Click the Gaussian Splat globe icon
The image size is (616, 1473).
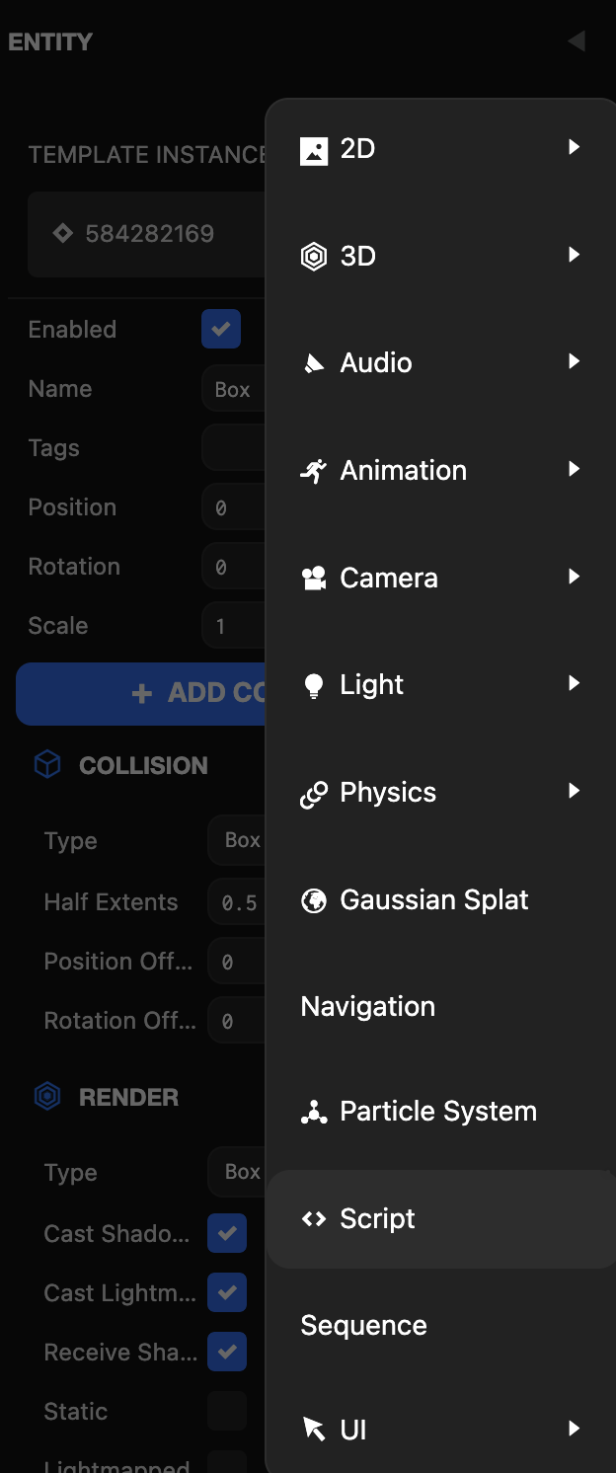(x=314, y=900)
